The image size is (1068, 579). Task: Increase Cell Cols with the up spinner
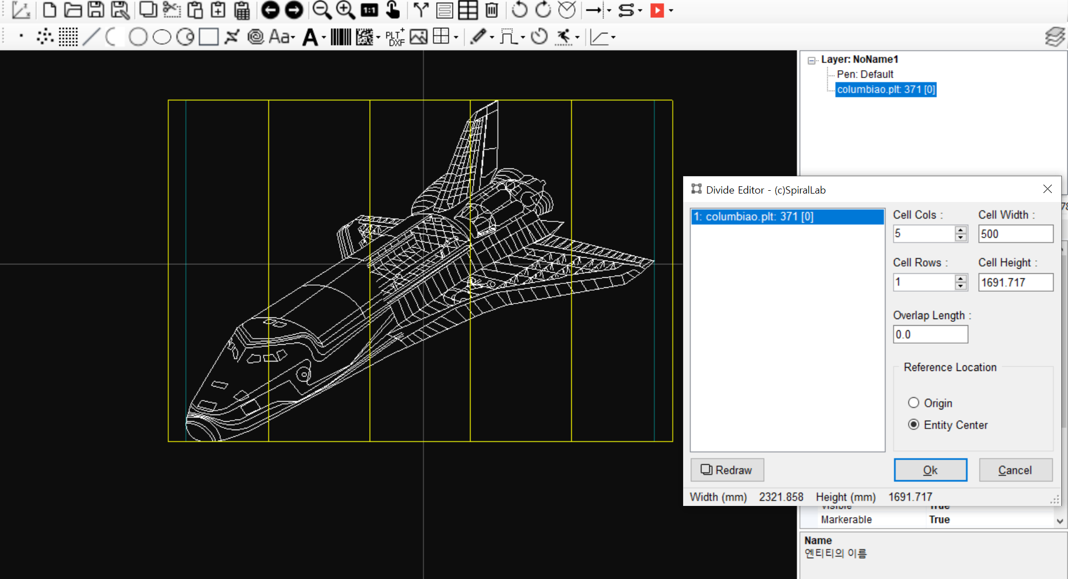(960, 230)
